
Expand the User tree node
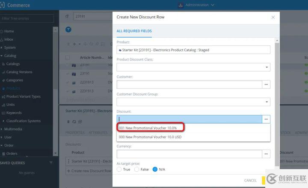[x=1, y=137]
